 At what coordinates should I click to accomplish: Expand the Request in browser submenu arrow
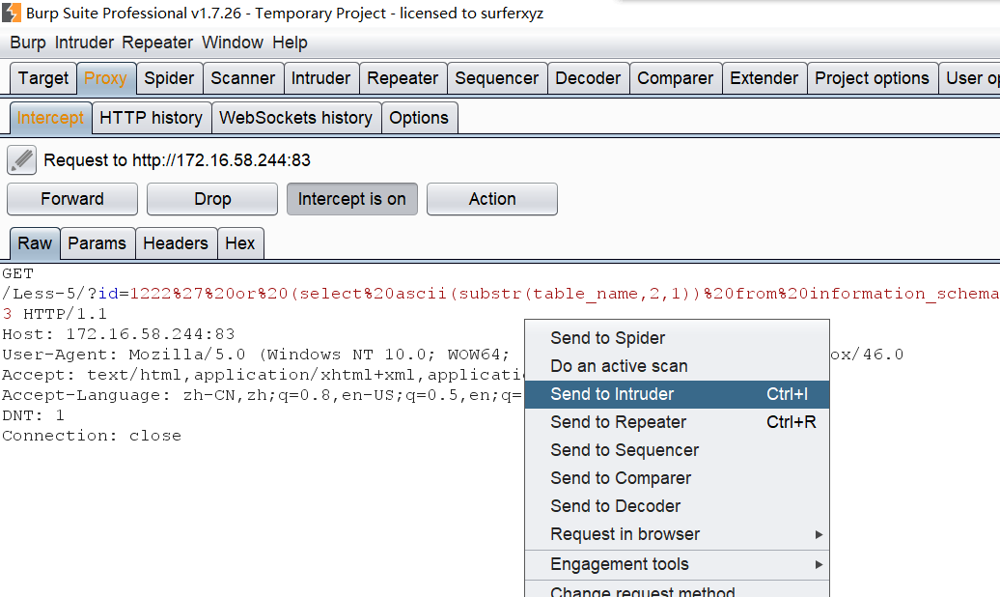819,534
